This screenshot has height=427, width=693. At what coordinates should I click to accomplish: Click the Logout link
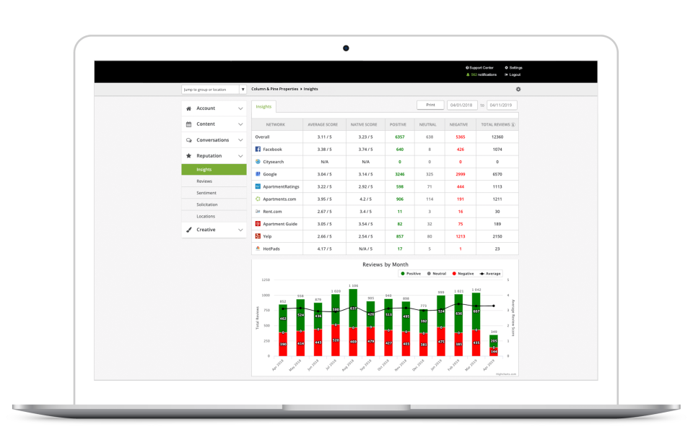point(513,75)
